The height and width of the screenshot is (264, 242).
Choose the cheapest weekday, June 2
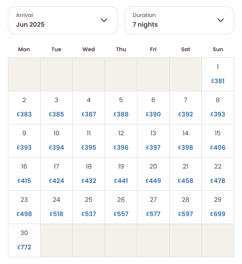point(24,108)
